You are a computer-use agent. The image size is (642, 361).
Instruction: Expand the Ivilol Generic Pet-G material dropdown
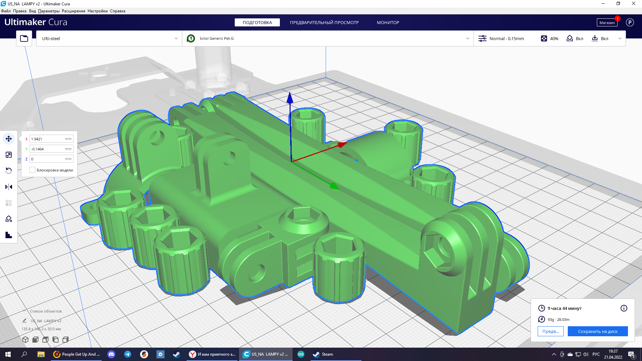[x=467, y=38]
